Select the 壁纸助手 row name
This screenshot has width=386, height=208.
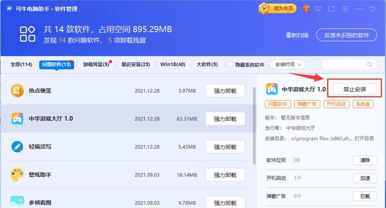40,175
